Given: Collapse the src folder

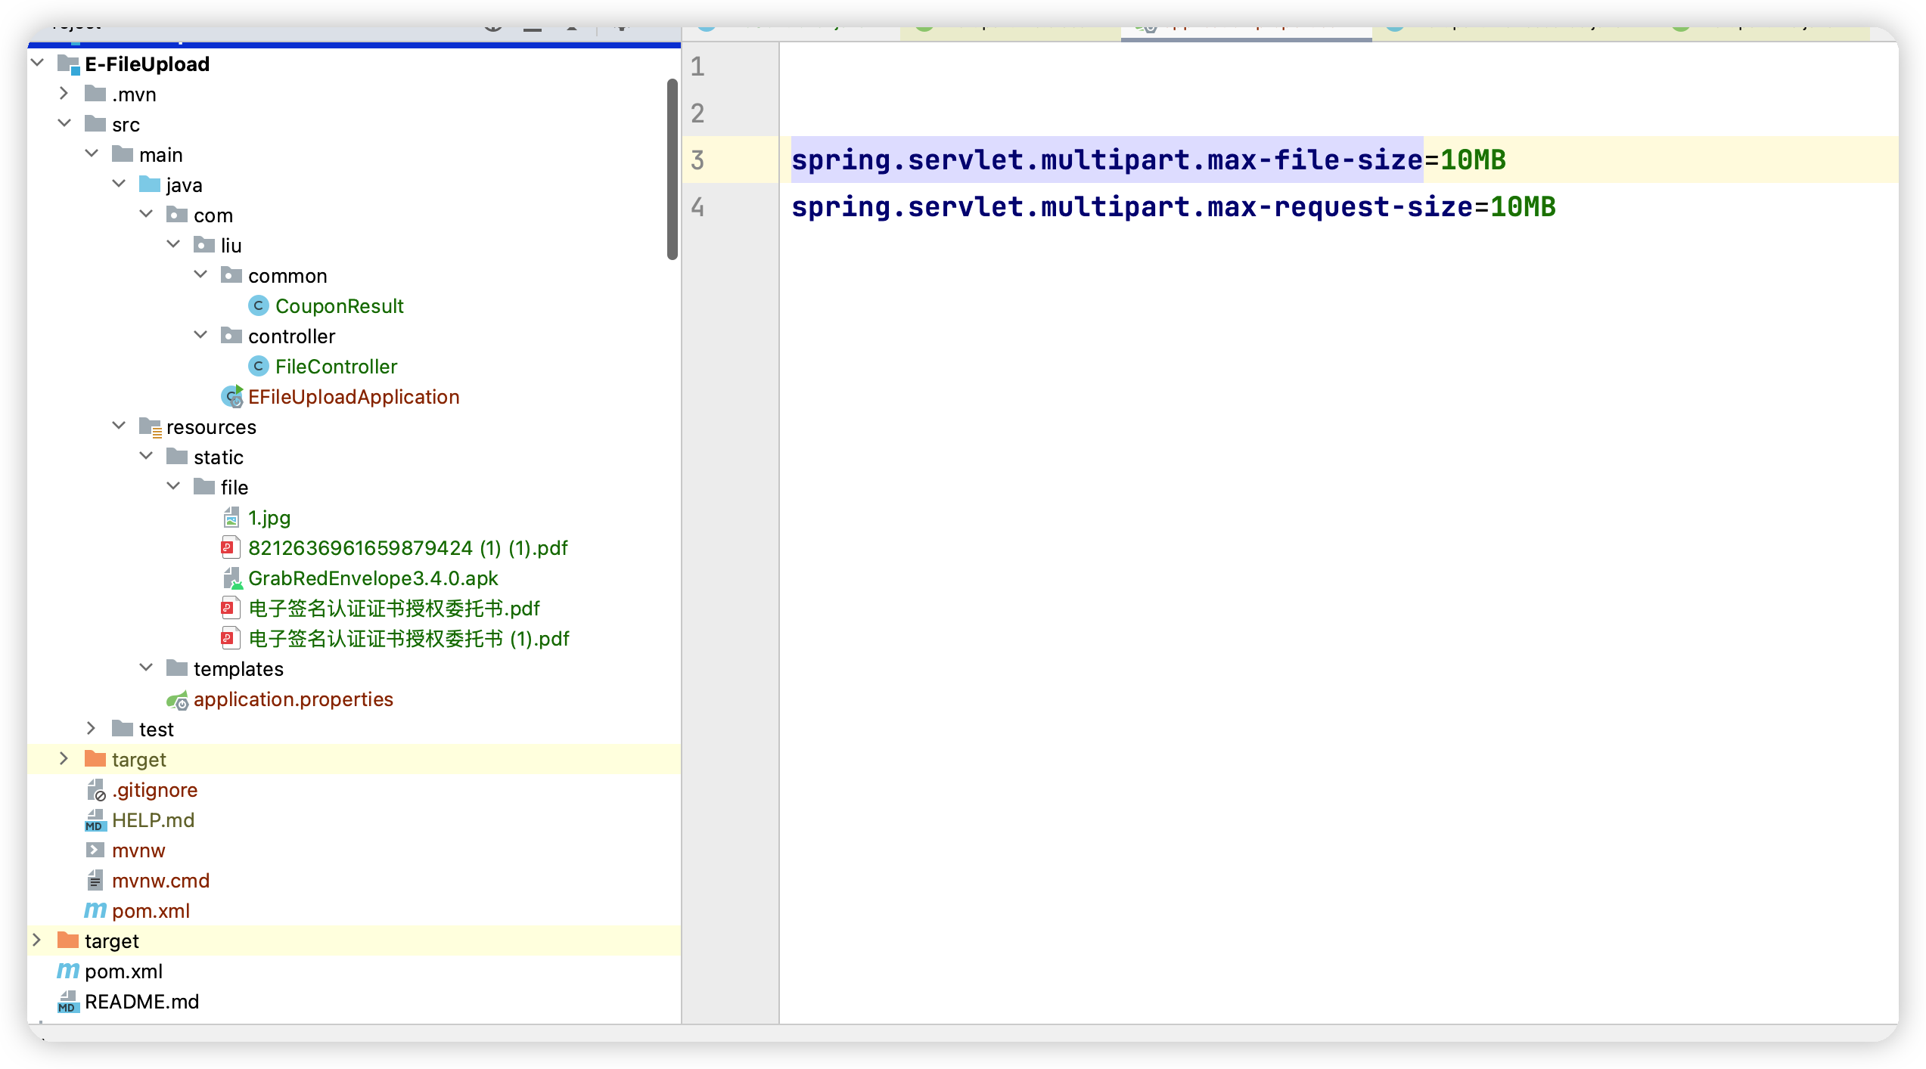Looking at the screenshot, I should [64, 123].
